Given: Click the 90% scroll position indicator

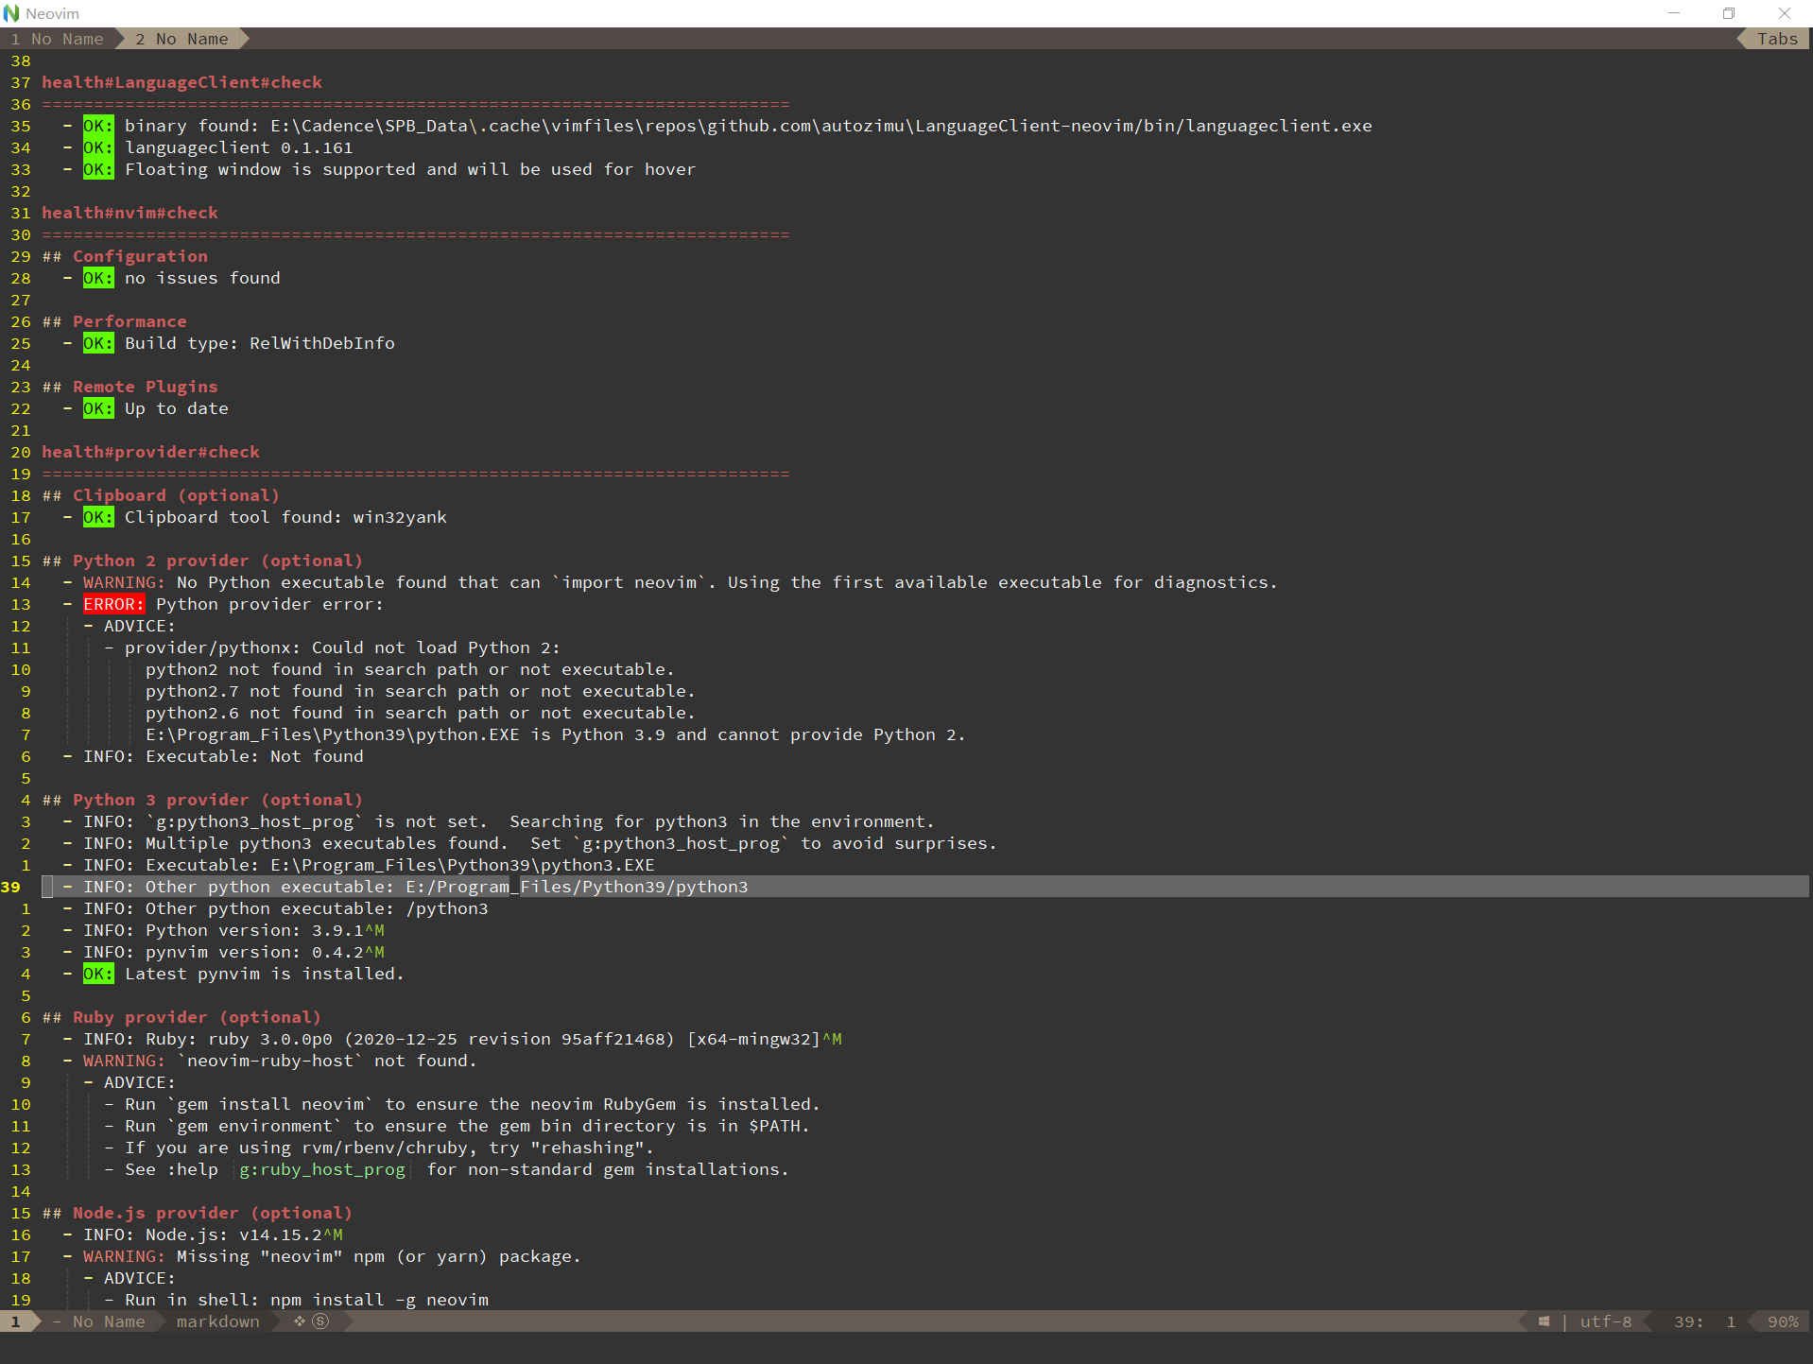Looking at the screenshot, I should 1783,1321.
